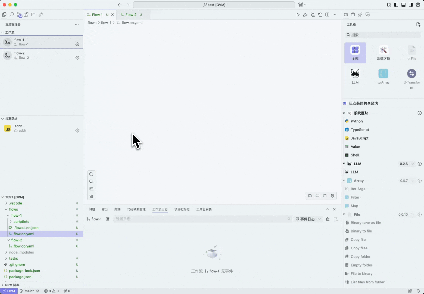Toggle the primary sidebar visibility

coord(396,5)
